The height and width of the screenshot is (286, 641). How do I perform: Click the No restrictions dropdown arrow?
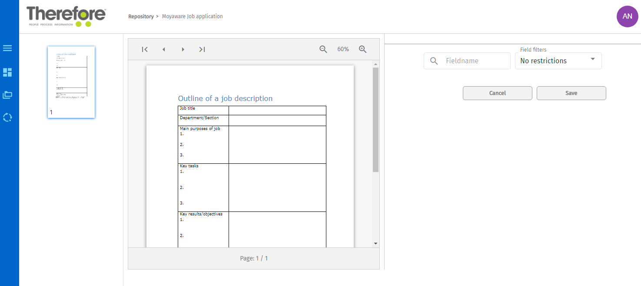593,59
